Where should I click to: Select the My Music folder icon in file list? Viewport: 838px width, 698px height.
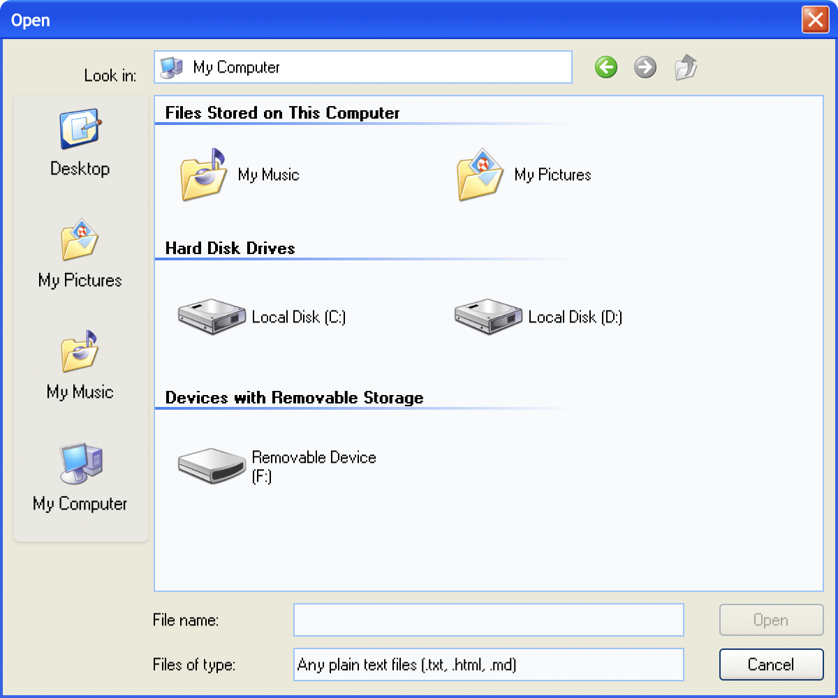tap(203, 174)
